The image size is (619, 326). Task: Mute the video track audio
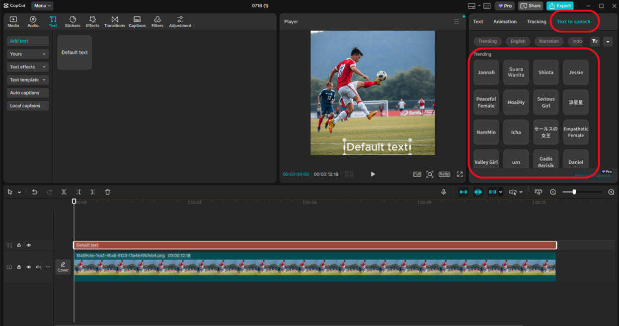click(38, 267)
